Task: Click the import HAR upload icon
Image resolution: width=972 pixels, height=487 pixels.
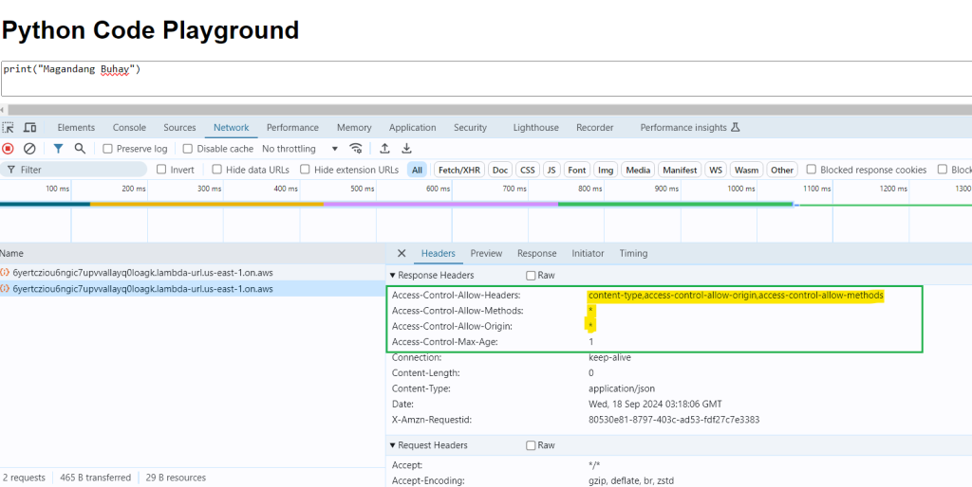Action: (384, 149)
